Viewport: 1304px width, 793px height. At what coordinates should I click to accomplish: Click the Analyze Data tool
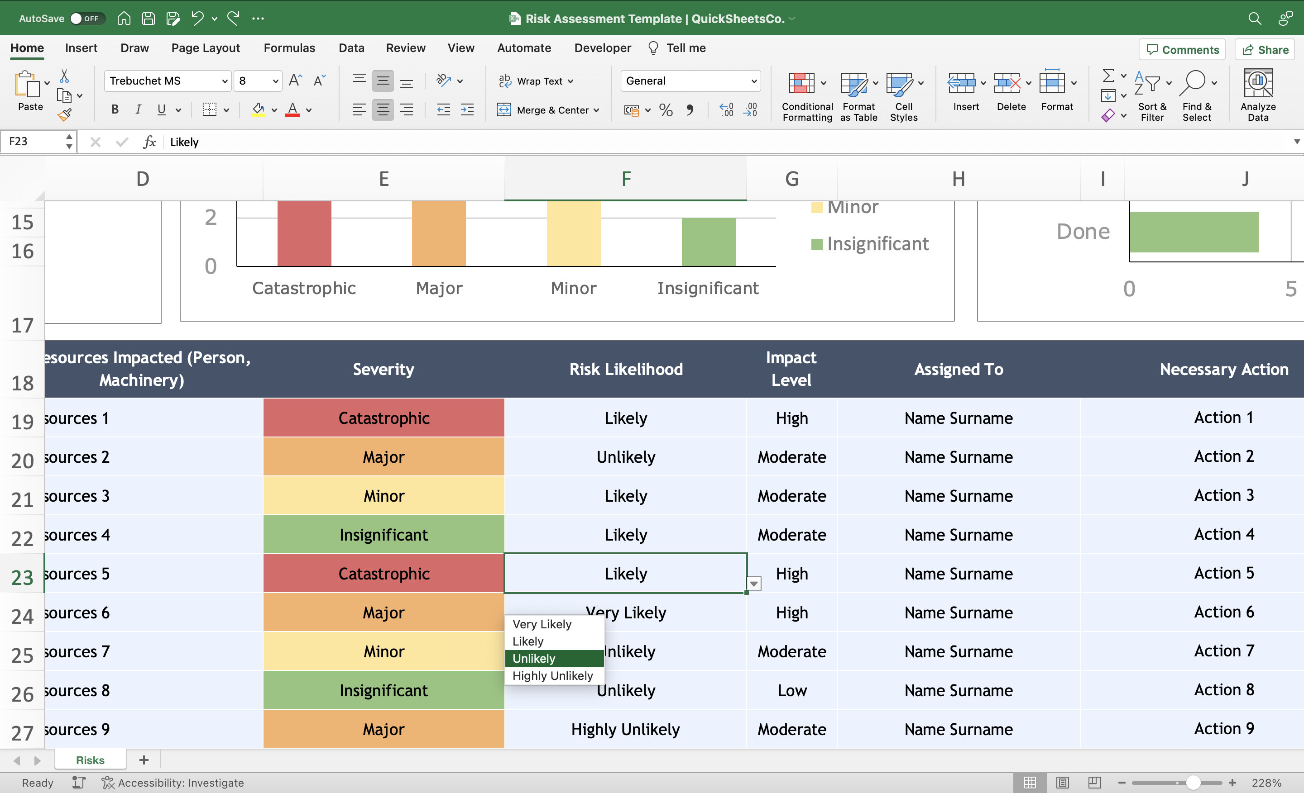pos(1258,95)
